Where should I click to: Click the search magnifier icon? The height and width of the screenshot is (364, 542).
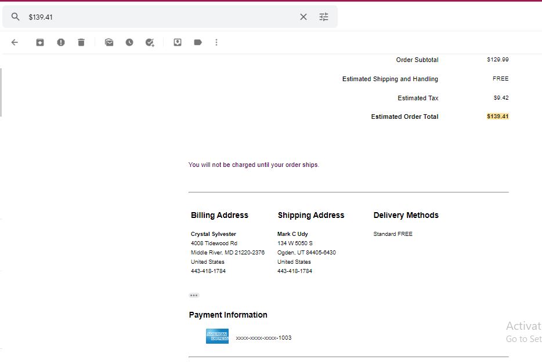(x=15, y=17)
